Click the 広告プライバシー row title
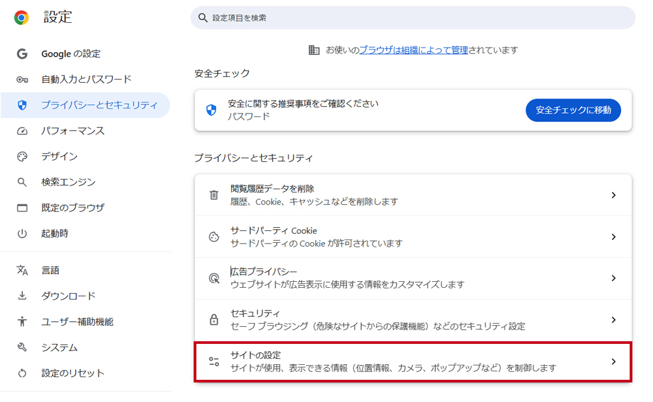The width and height of the screenshot is (653, 402). tap(264, 271)
